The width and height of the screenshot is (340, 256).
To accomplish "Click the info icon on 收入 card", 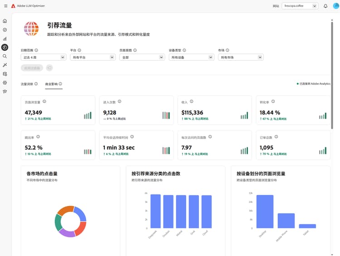I will tap(191, 101).
